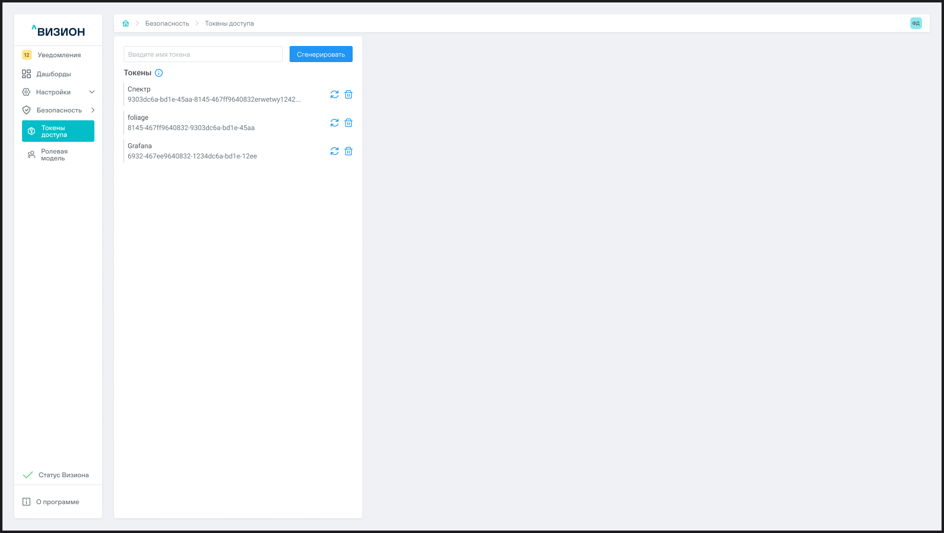Collapse the Безопасность section chevron
Image resolution: width=944 pixels, height=533 pixels.
tap(92, 110)
